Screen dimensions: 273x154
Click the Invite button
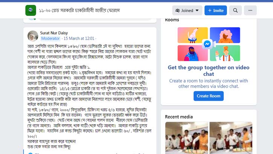tap(215, 11)
